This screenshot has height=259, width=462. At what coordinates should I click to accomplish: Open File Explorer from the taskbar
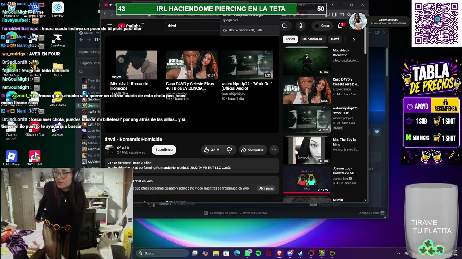(x=216, y=253)
